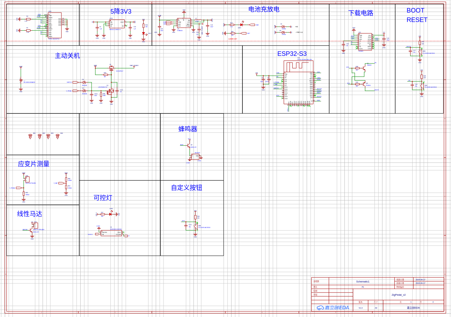Click the 蜂鸣器 section label

click(x=188, y=129)
